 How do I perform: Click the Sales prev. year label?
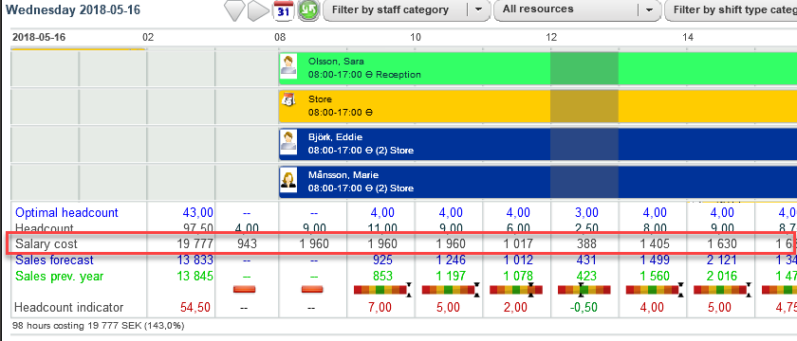point(60,277)
